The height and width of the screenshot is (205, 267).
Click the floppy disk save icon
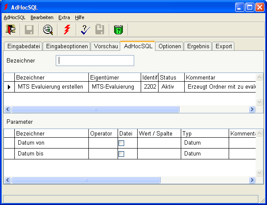pyautogui.click(x=29, y=30)
